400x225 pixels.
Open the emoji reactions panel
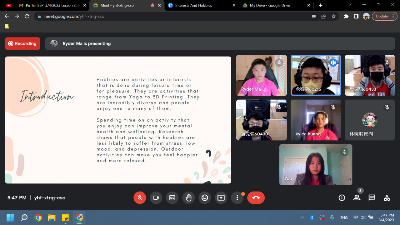(205, 198)
